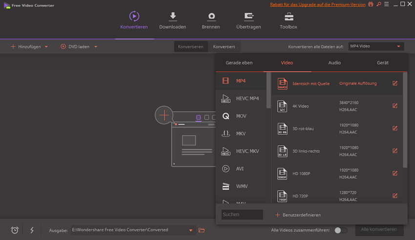Click Benutzerdefinieren to create custom preset

click(x=298, y=215)
